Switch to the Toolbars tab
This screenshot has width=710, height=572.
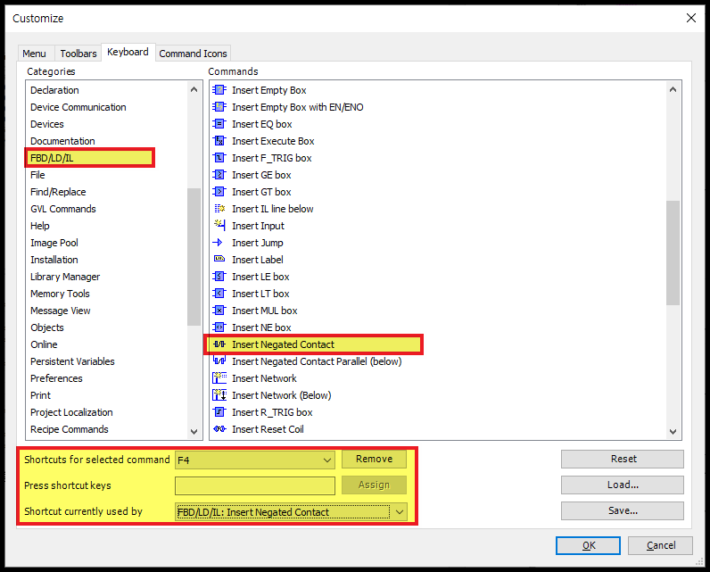pos(78,54)
